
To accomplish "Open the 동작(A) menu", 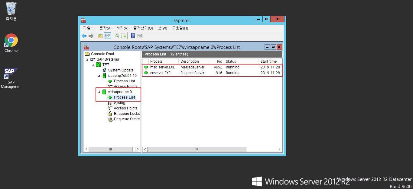I will (x=106, y=28).
